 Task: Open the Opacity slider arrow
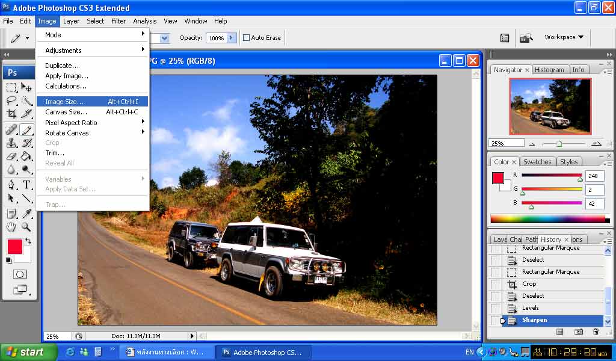[x=232, y=38]
